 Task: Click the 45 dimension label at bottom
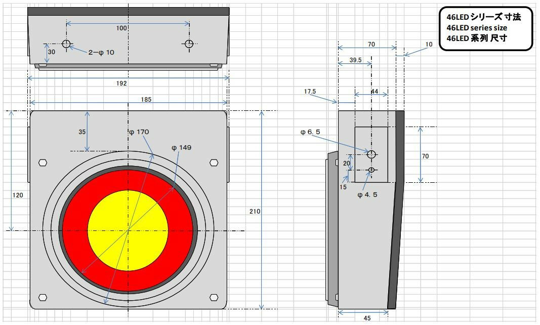tap(367, 318)
